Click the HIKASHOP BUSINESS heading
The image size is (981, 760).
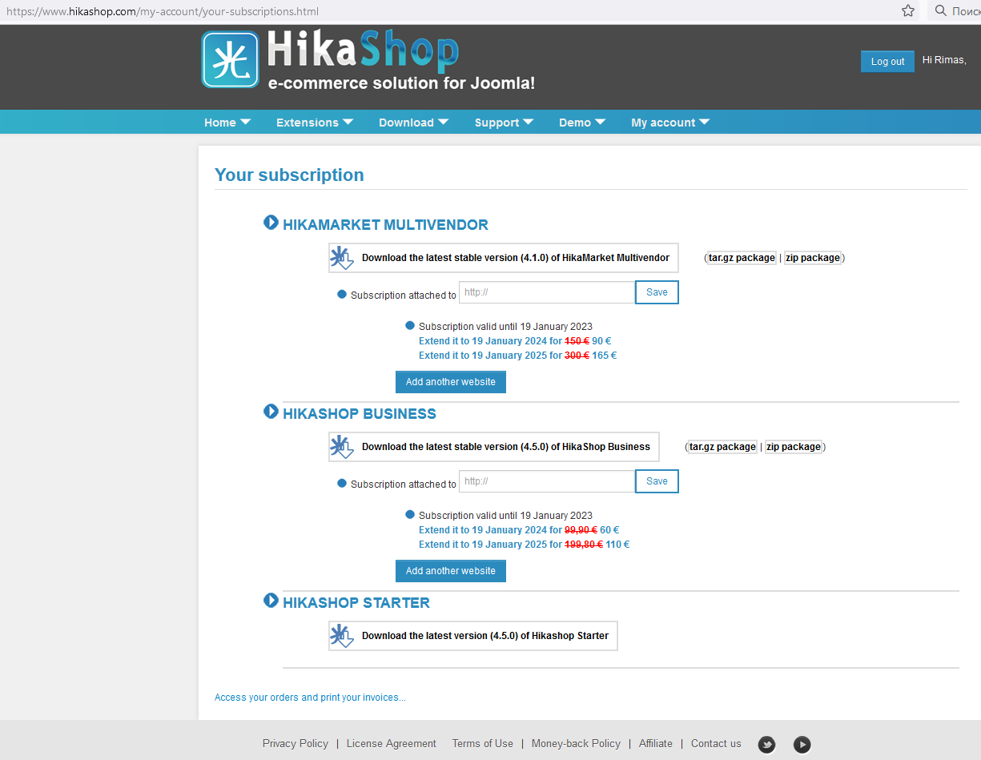coord(360,414)
